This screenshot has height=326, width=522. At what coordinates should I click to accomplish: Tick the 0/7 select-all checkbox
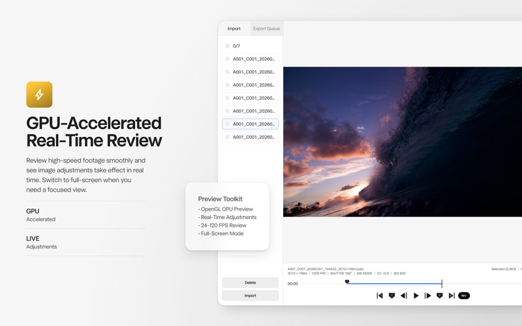click(227, 46)
